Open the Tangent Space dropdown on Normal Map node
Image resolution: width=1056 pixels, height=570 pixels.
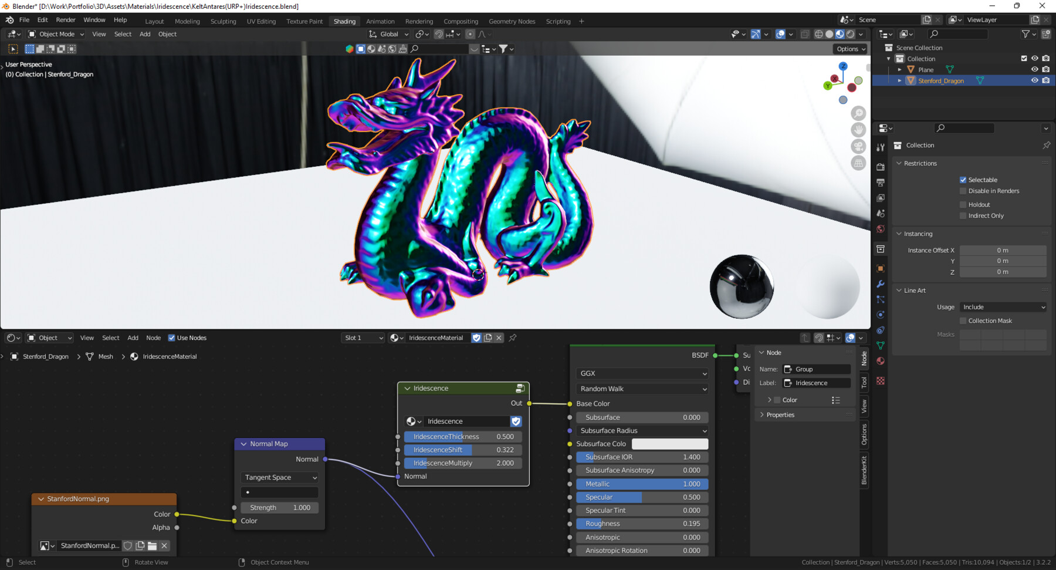point(279,477)
